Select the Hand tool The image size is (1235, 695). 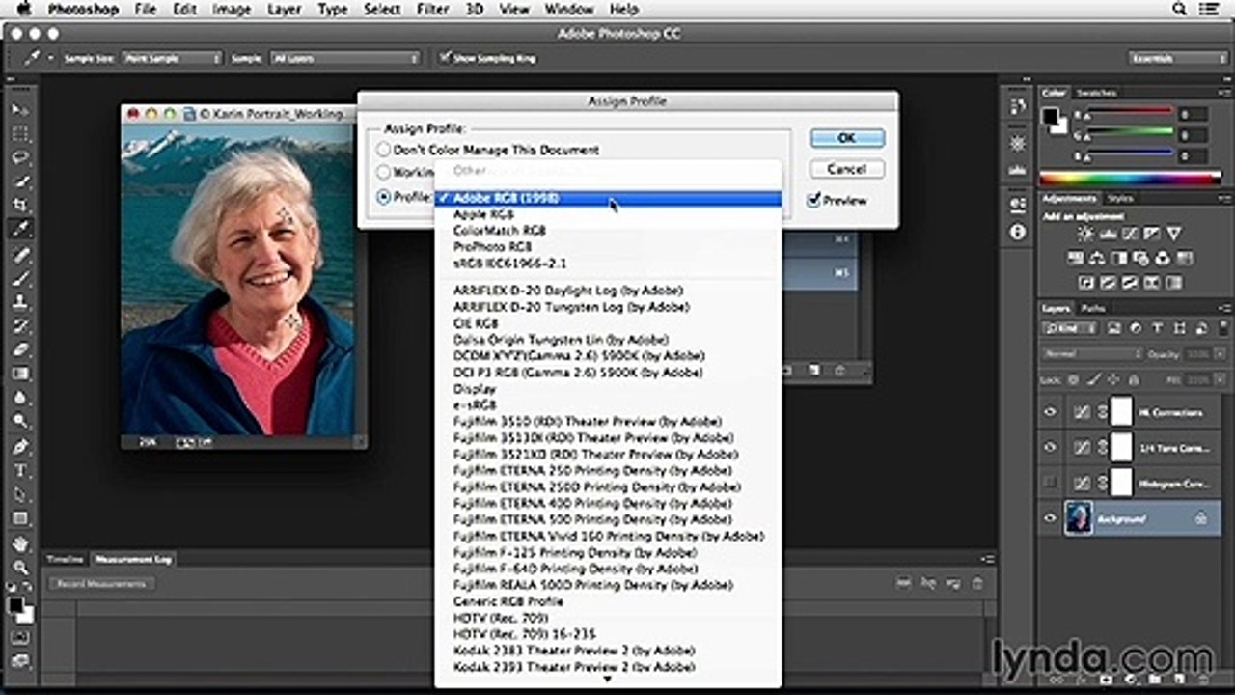pos(20,543)
